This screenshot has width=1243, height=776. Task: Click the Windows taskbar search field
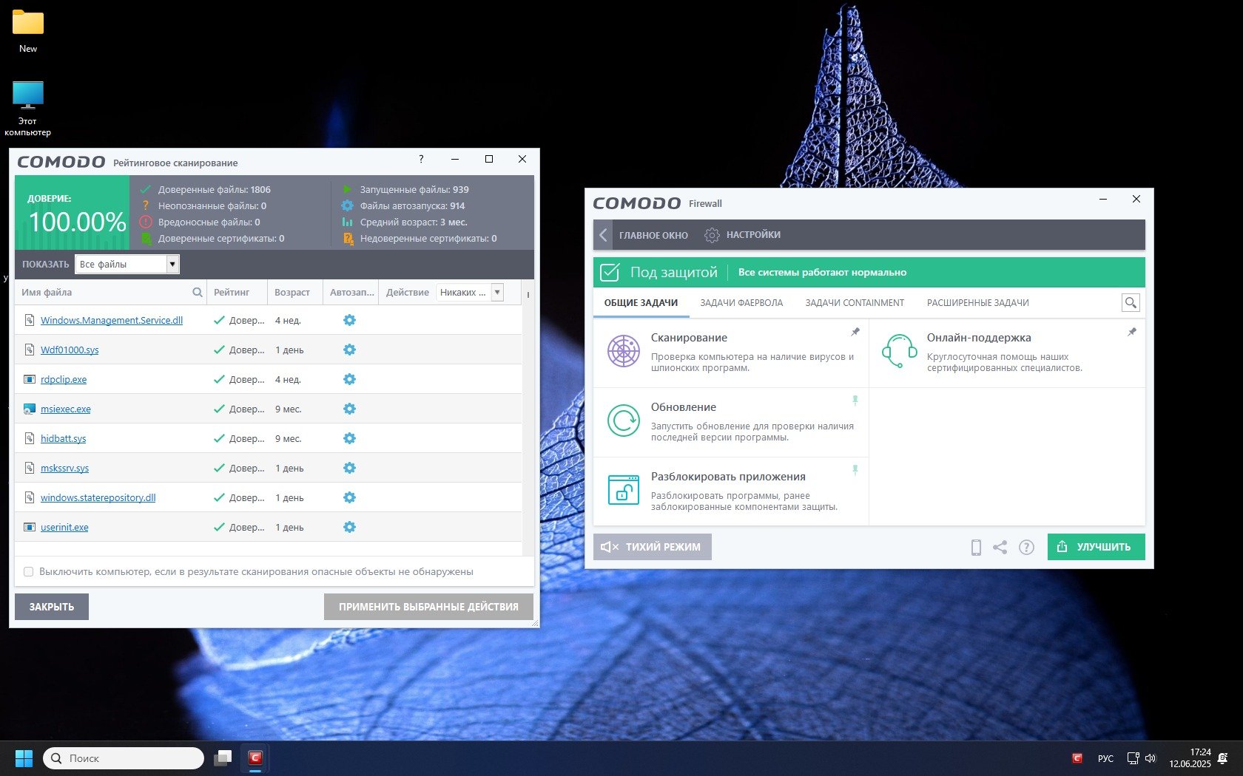[x=124, y=758]
